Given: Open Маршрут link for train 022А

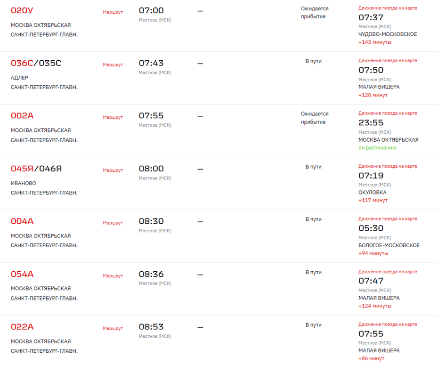Looking at the screenshot, I should [113, 328].
